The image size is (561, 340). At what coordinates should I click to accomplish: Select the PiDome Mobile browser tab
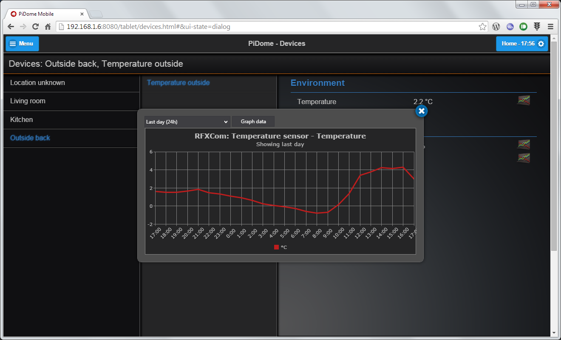(46, 14)
